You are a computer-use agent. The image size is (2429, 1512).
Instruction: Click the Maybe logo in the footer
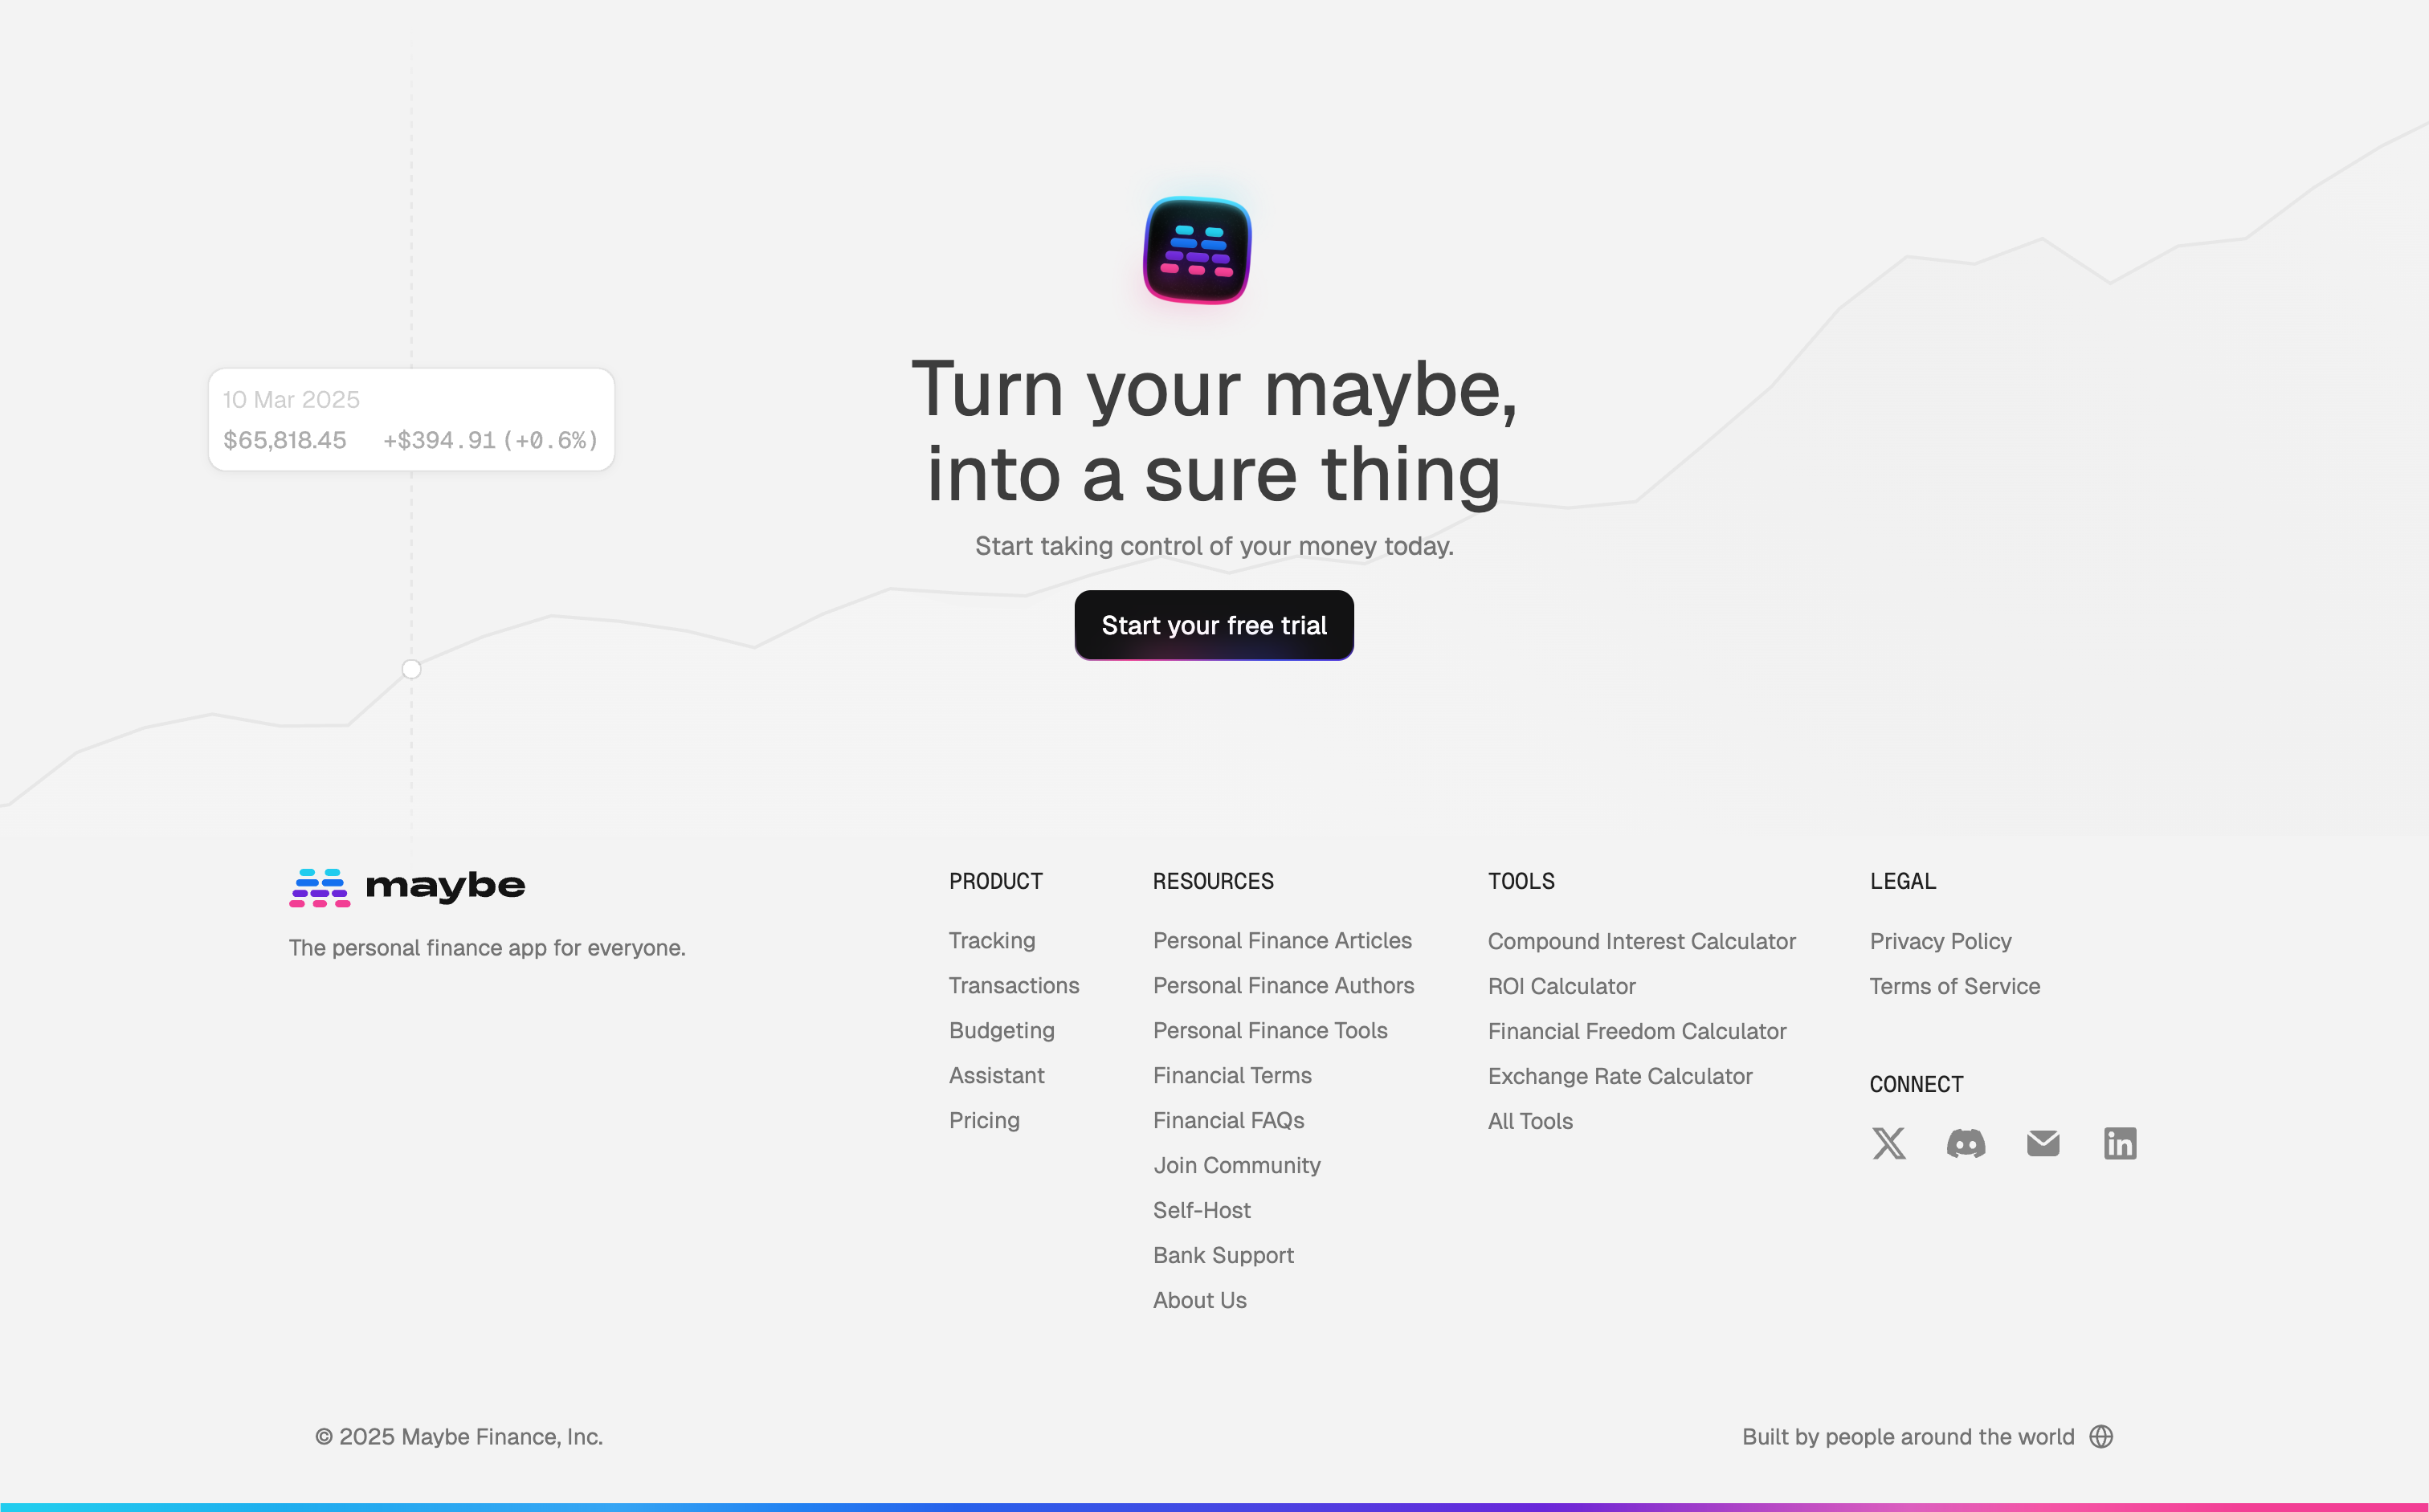pos(406,885)
